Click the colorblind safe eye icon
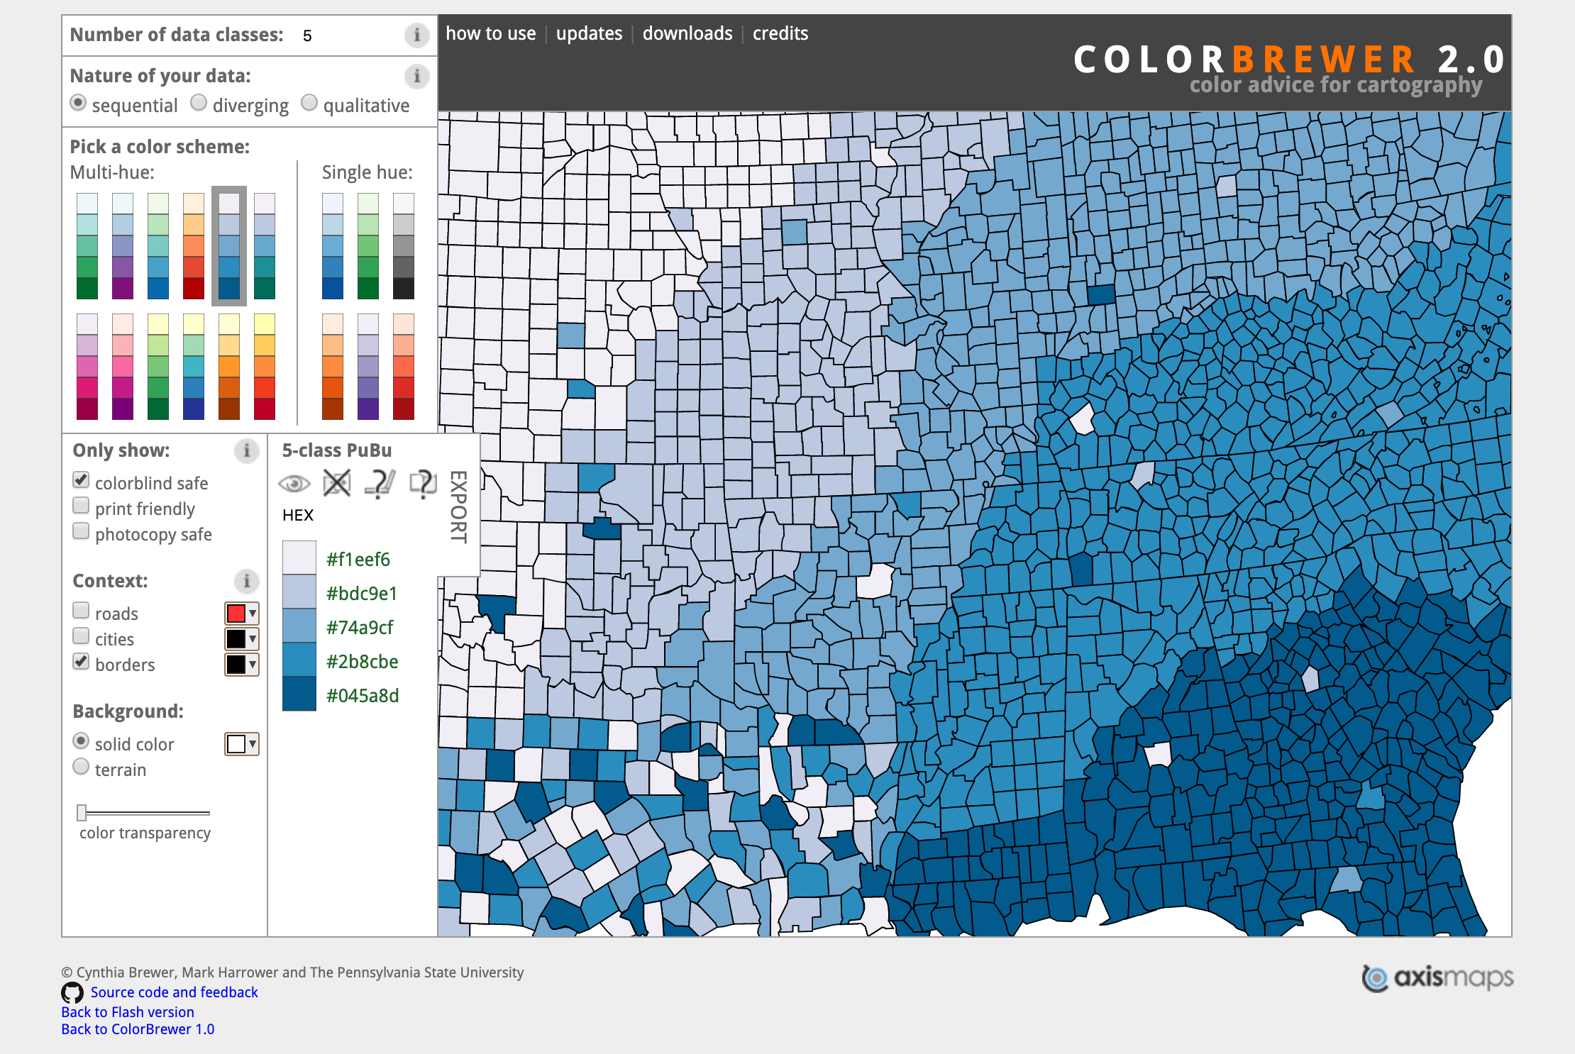This screenshot has width=1575, height=1054. 294,484
